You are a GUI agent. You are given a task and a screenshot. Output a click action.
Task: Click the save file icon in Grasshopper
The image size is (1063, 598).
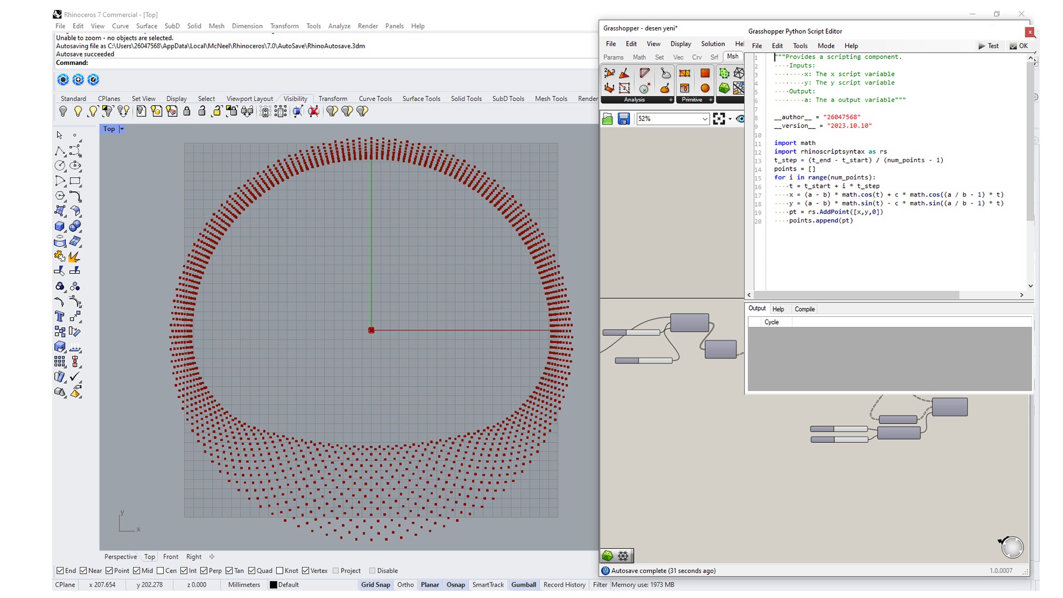(x=623, y=119)
